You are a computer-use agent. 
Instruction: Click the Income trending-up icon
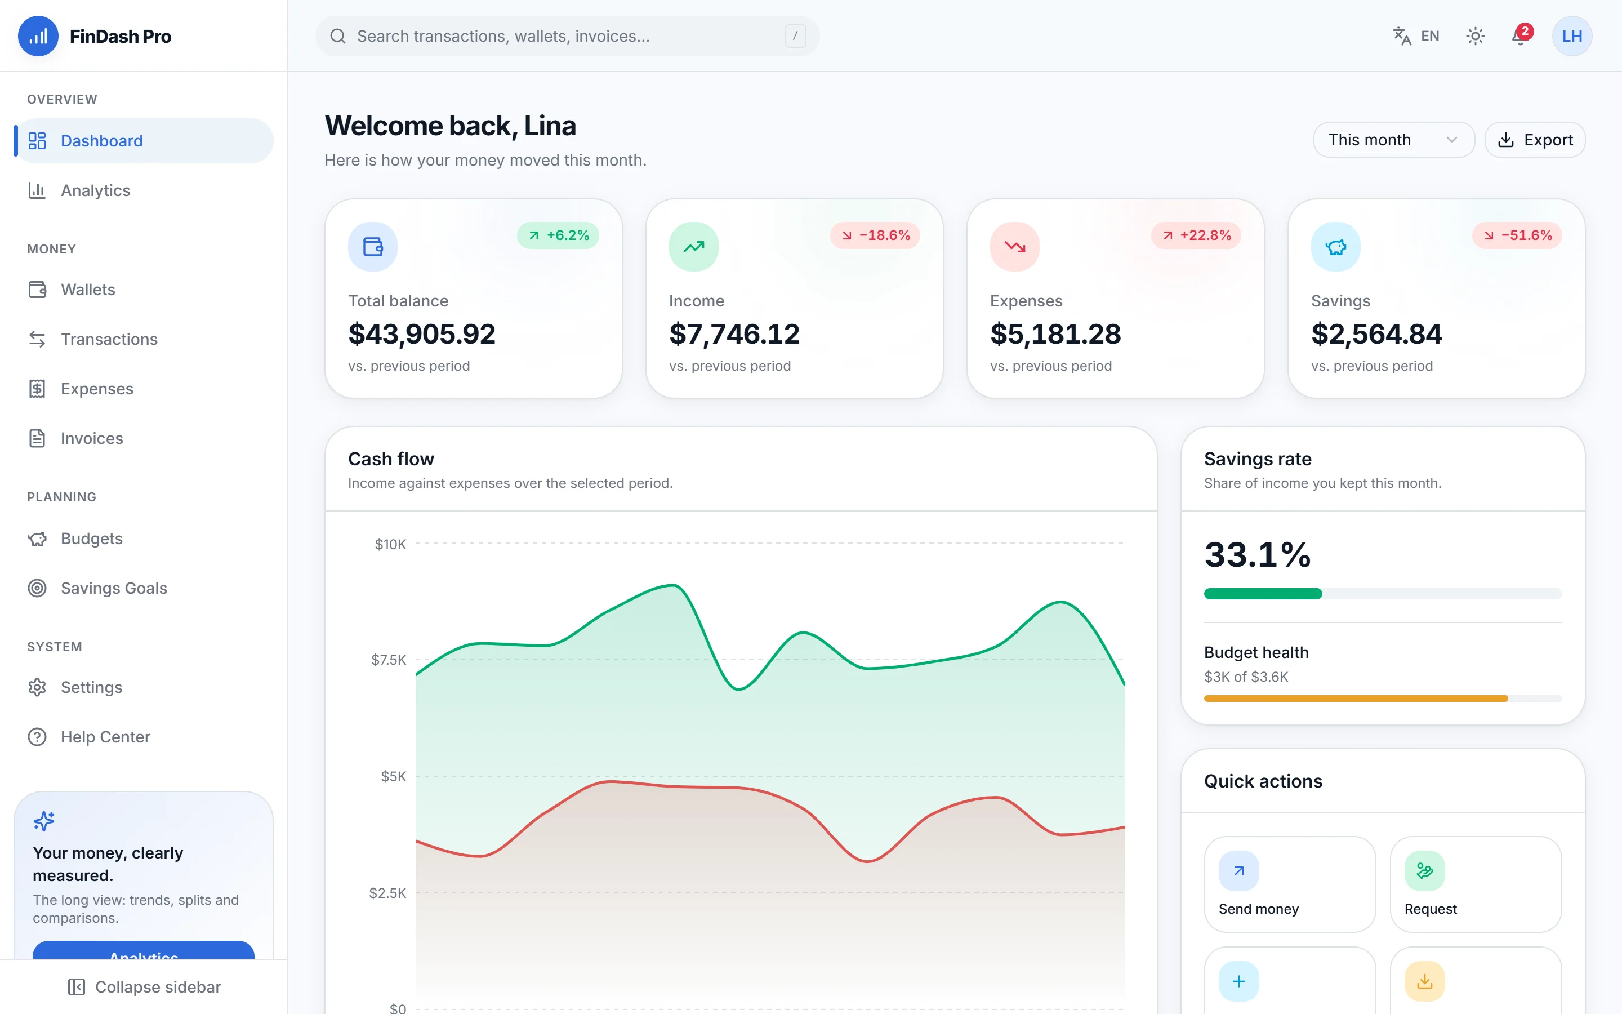694,247
